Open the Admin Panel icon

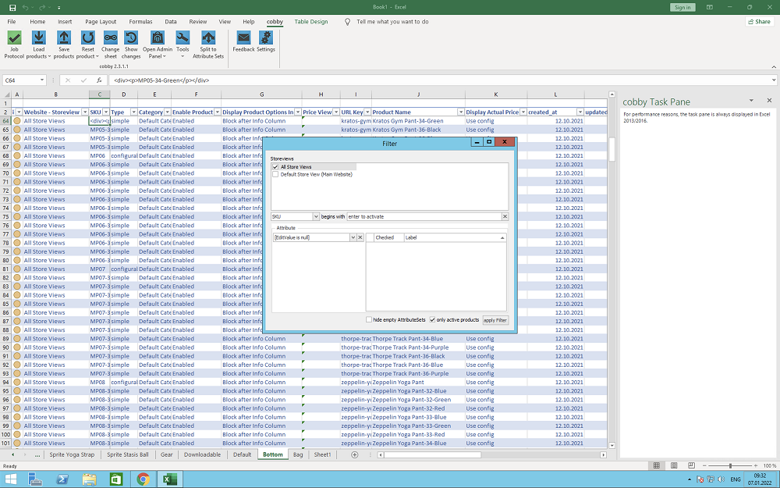(158, 38)
